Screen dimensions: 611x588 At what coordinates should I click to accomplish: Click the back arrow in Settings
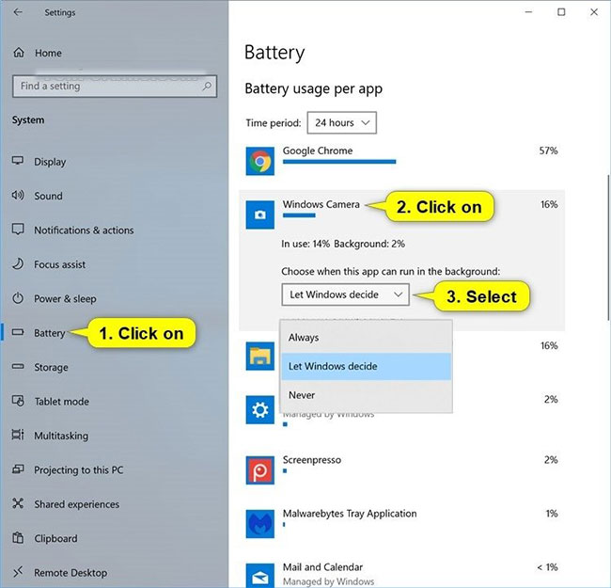[x=18, y=12]
